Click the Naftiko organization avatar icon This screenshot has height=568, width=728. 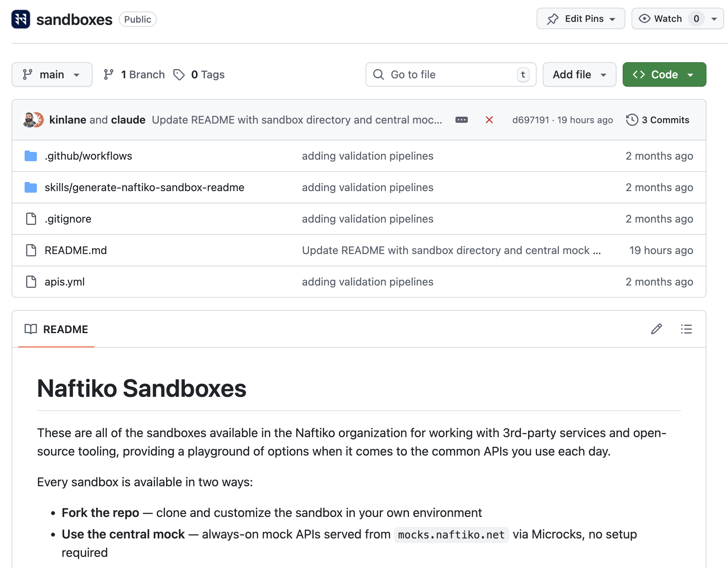pyautogui.click(x=21, y=19)
